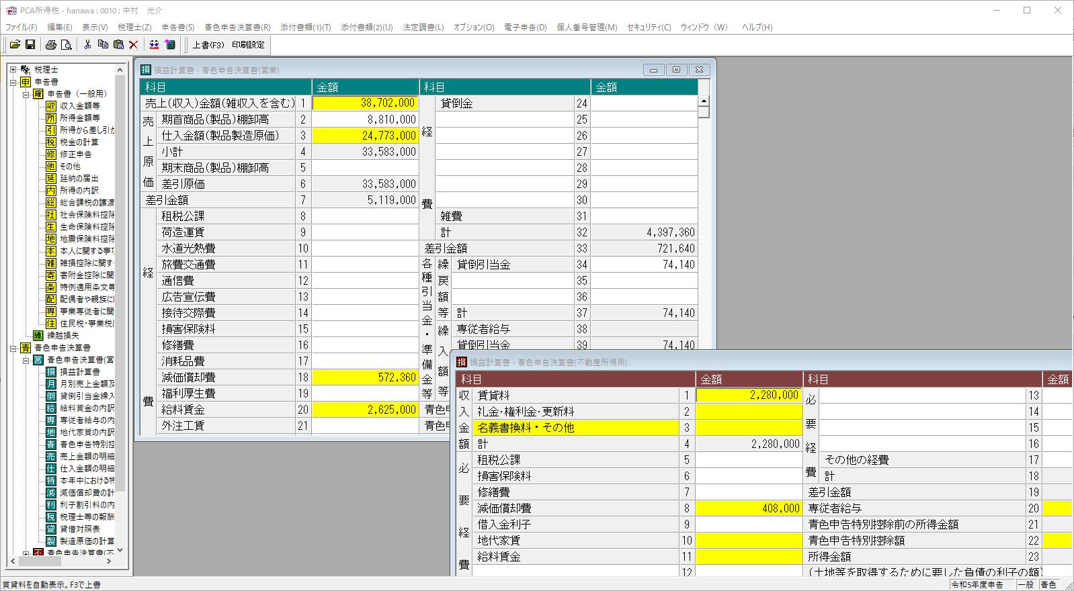The image size is (1074, 591).
Task: Select 延納の届出 tree item
Action: tap(79, 178)
